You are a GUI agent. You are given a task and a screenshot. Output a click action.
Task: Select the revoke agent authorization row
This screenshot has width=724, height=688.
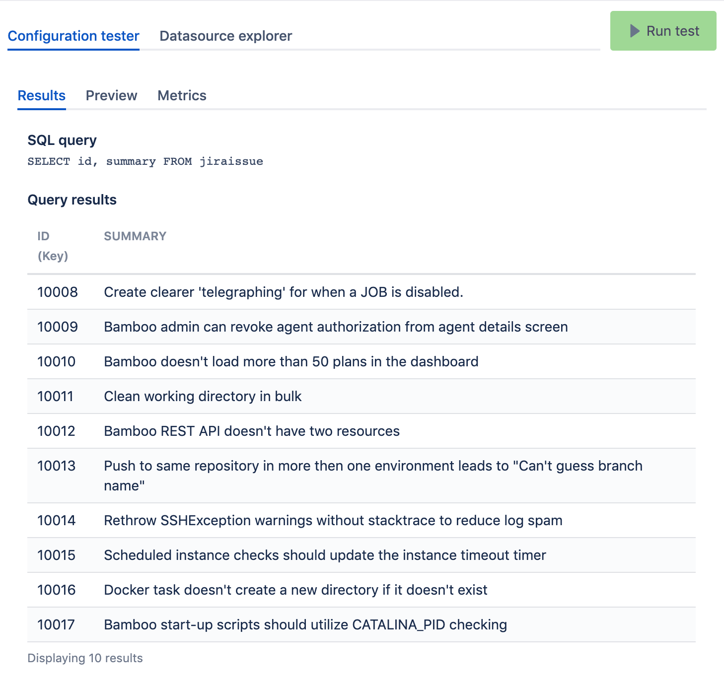[x=336, y=327]
